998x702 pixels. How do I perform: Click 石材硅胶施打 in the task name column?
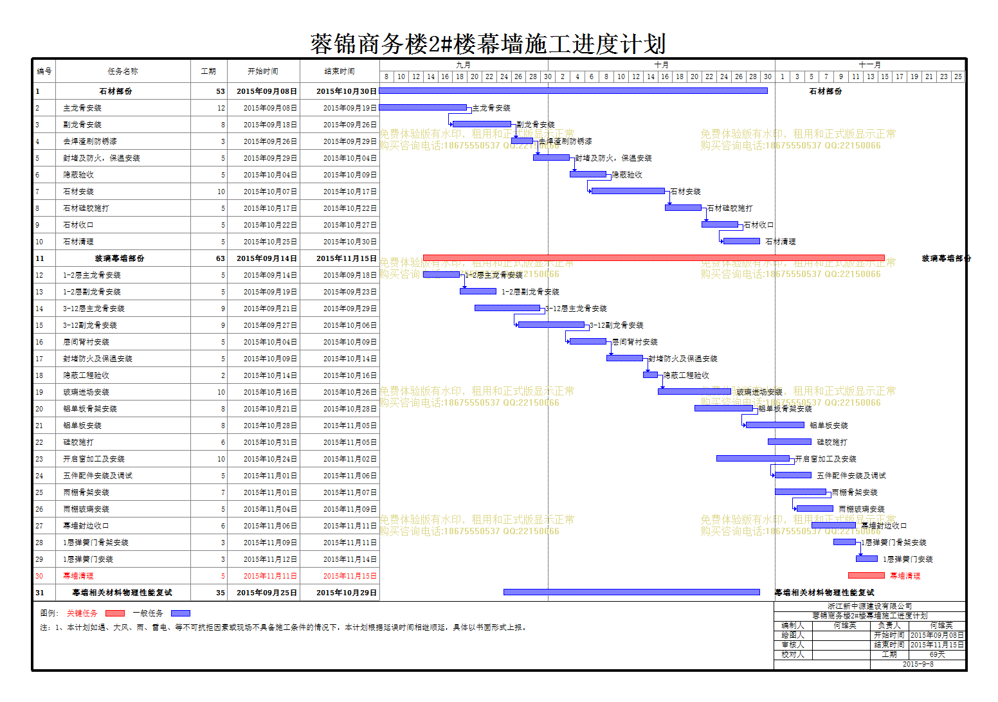[x=86, y=208]
